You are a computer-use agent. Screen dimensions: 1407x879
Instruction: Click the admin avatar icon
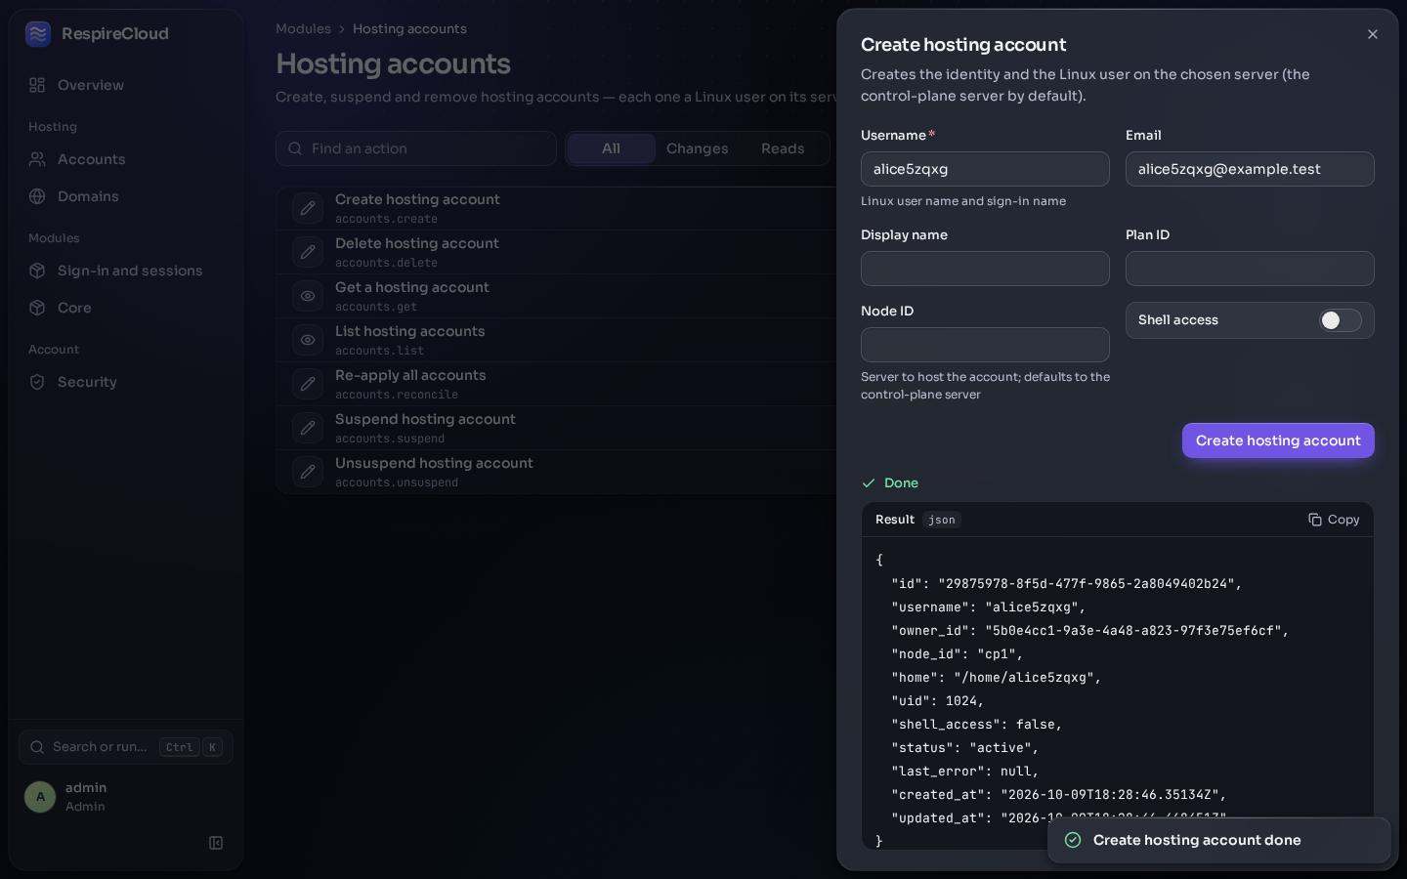click(40, 797)
